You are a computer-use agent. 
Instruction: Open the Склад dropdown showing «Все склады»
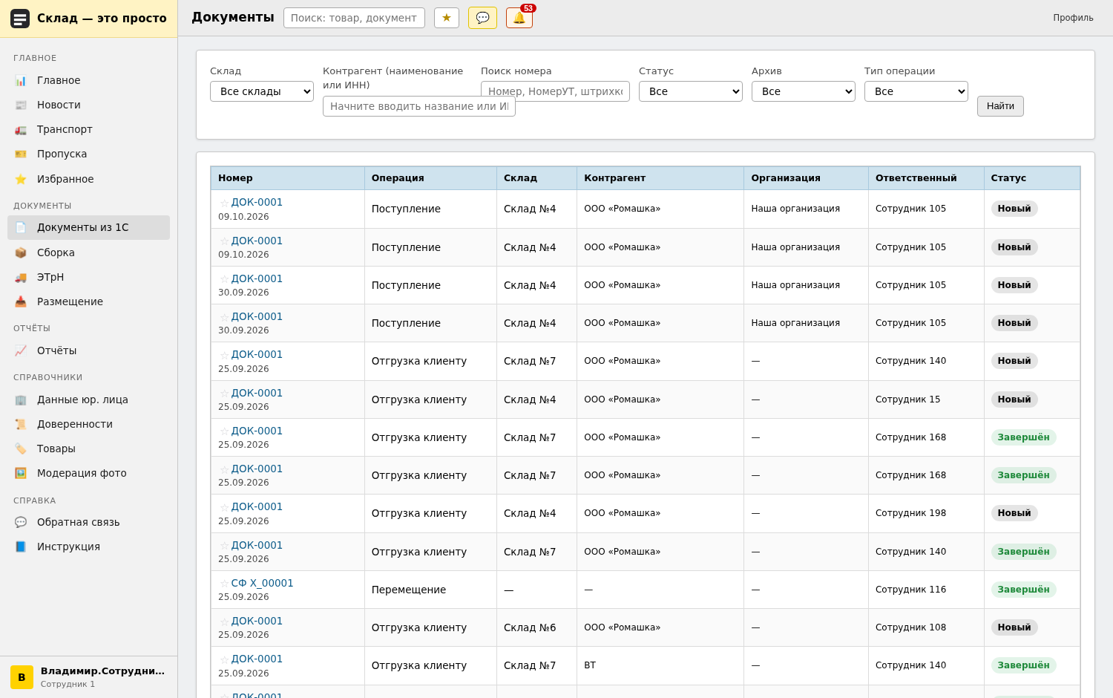point(262,91)
